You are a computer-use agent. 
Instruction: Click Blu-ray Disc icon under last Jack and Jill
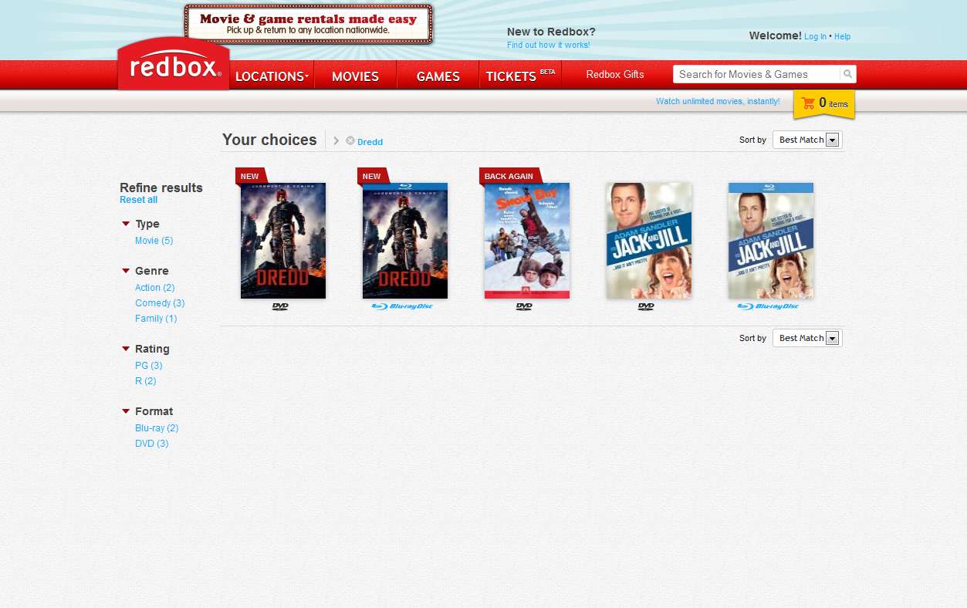pyautogui.click(x=768, y=306)
